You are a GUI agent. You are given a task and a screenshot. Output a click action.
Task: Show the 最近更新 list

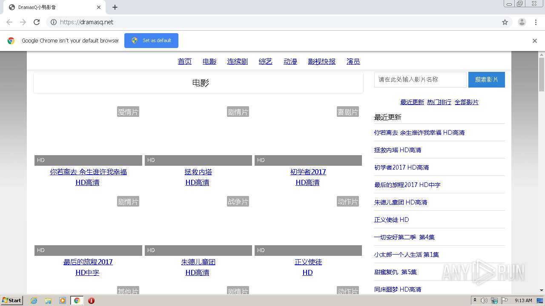click(x=412, y=102)
